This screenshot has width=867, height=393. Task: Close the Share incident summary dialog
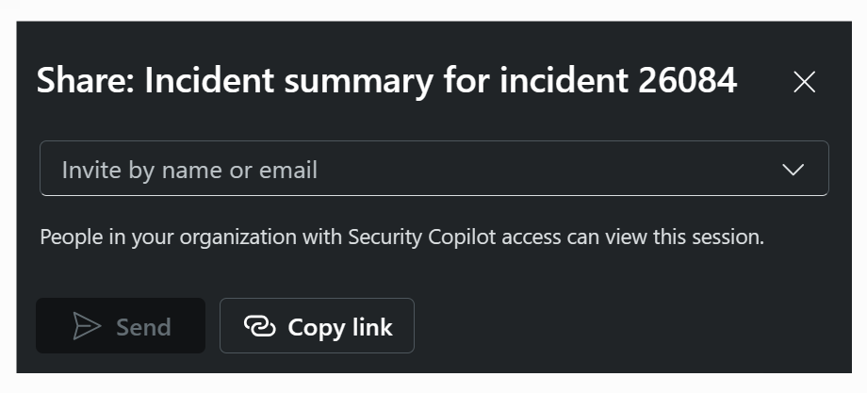(x=804, y=82)
